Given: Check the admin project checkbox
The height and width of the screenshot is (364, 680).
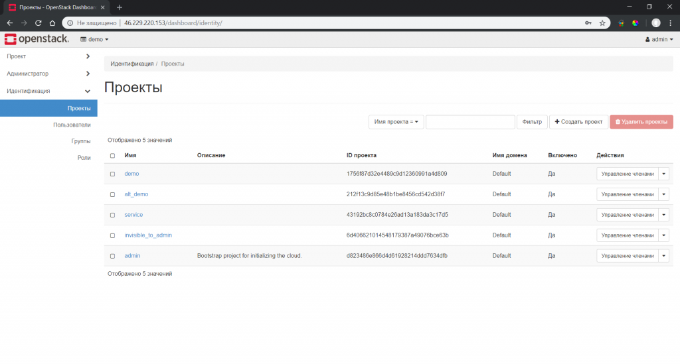Looking at the screenshot, I should 112,256.
